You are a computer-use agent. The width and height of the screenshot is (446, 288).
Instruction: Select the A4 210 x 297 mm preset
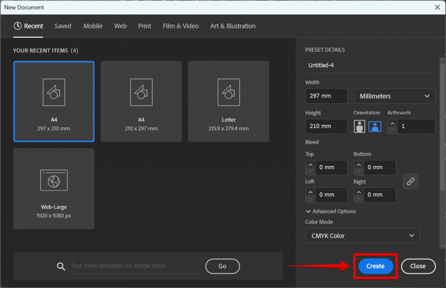pyautogui.click(x=141, y=101)
